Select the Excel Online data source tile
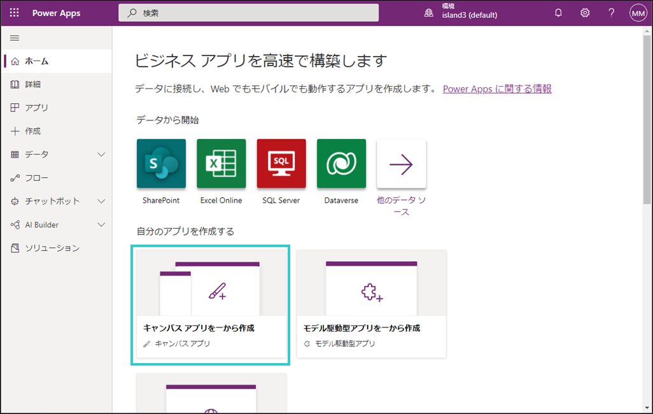Viewport: 653px width, 414px height. coord(221,164)
